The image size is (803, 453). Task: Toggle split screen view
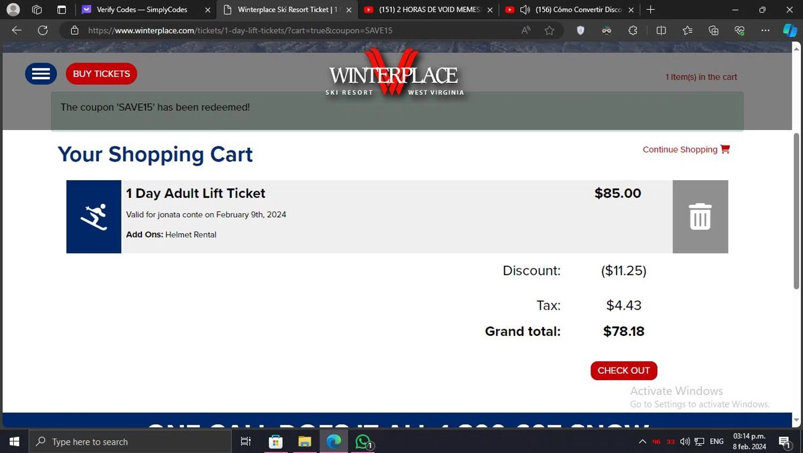tap(661, 30)
